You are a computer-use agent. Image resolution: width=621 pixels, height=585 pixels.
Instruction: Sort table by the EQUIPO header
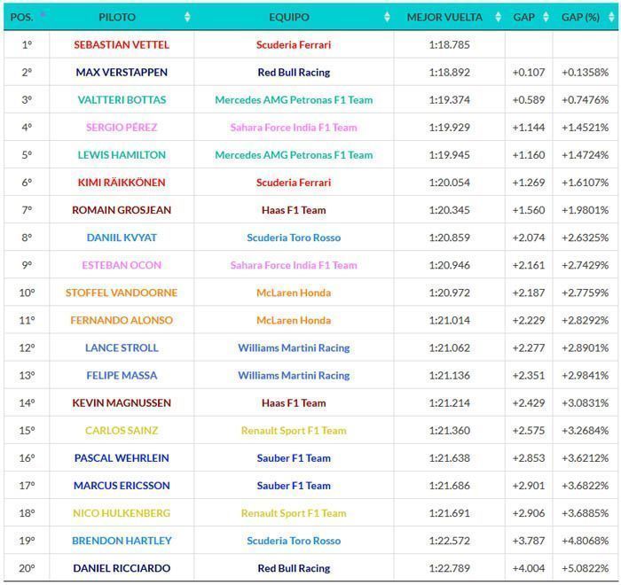289,17
